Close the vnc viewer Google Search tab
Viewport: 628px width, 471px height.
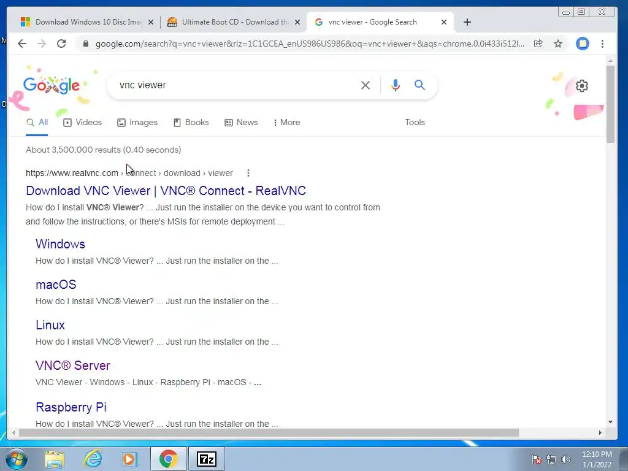(x=444, y=23)
